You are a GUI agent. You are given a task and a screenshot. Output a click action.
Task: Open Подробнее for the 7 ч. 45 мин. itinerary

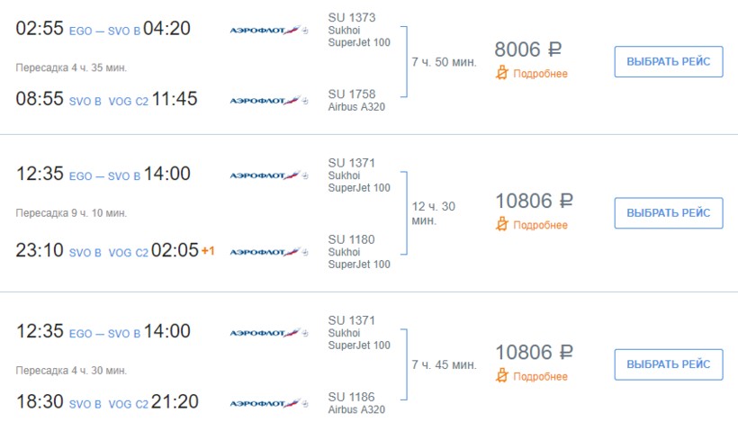(540, 376)
